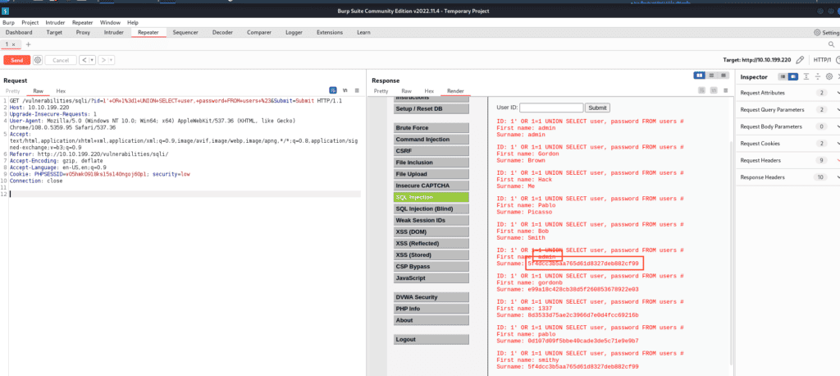Click Logout in DVWA sidebar
This screenshot has width=840, height=376.
tap(431, 340)
